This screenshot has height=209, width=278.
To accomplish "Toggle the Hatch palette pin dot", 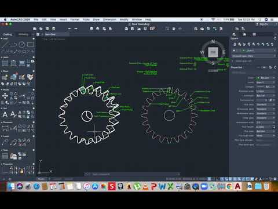I will coord(34,57).
